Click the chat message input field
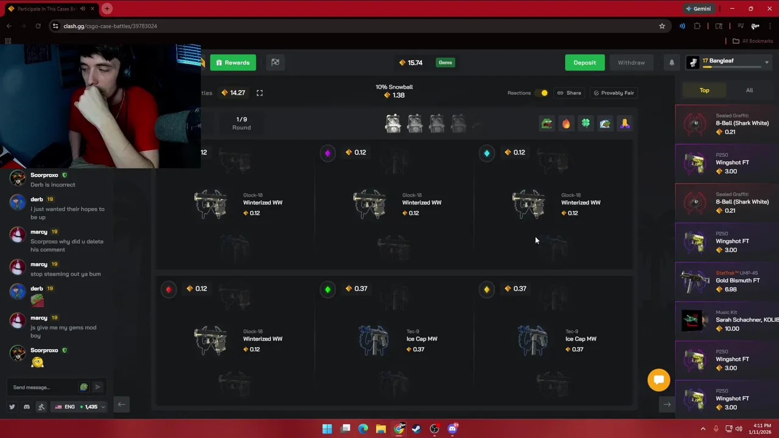 (x=43, y=388)
